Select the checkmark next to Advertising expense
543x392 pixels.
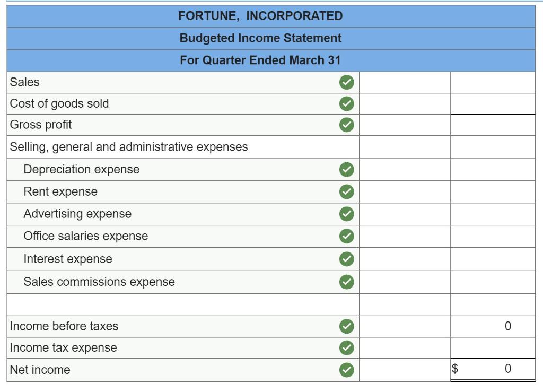click(x=346, y=214)
